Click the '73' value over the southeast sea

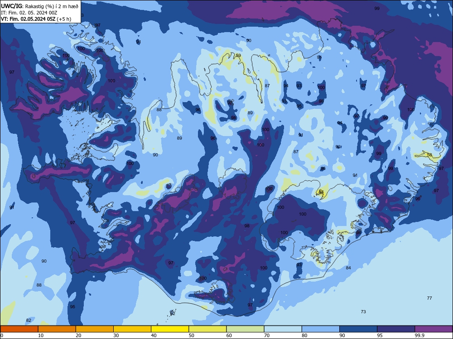pos(363,311)
